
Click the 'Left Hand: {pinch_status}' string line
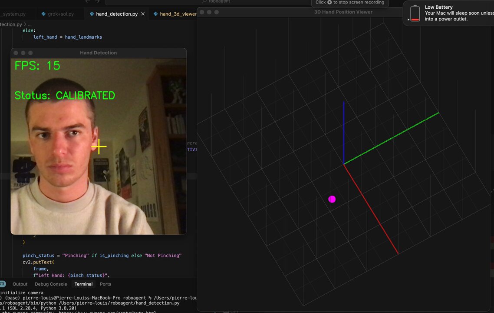pyautogui.click(x=72, y=276)
